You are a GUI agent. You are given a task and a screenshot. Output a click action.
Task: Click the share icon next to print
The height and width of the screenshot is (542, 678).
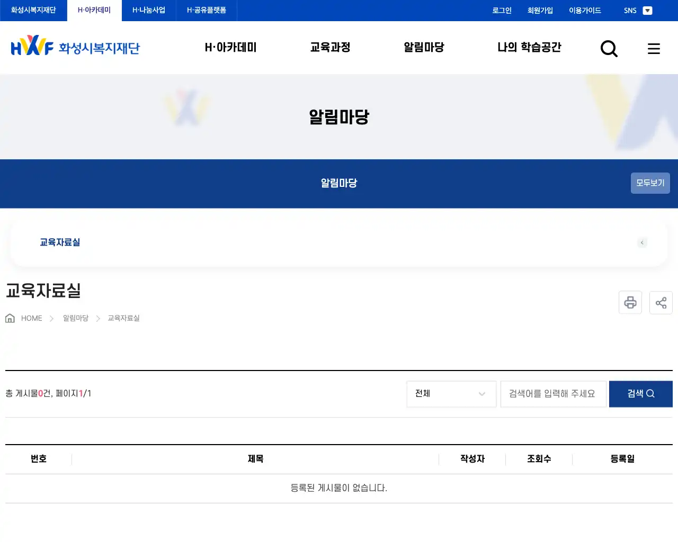pyautogui.click(x=661, y=302)
